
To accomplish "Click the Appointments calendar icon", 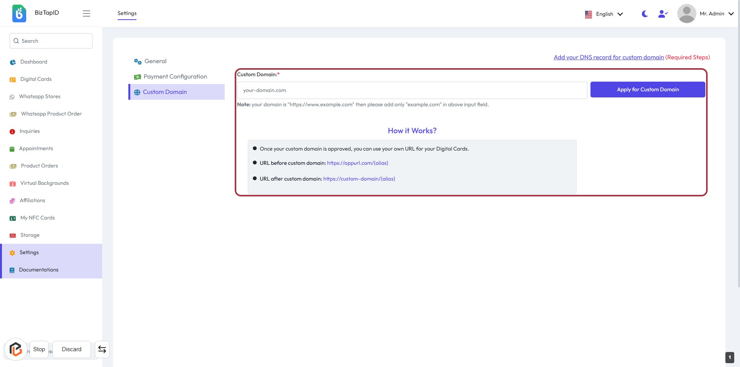I will point(12,149).
